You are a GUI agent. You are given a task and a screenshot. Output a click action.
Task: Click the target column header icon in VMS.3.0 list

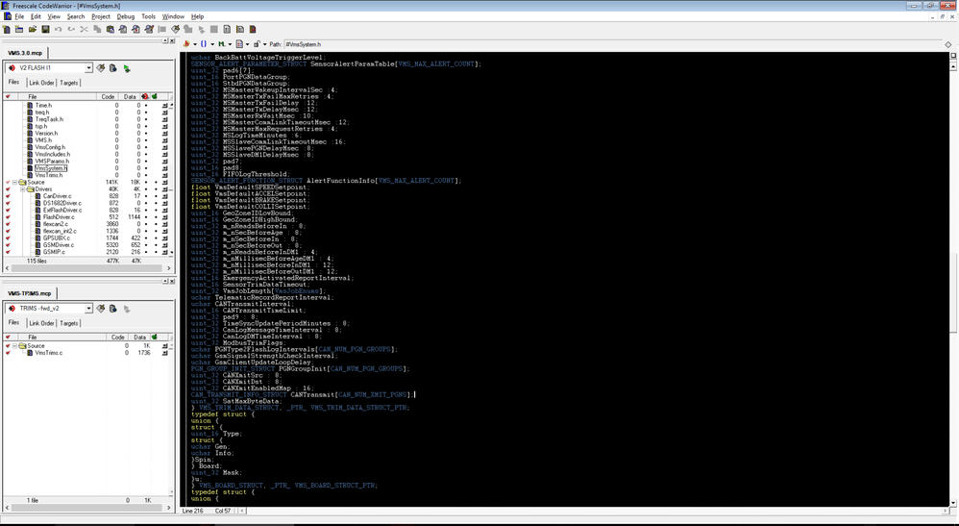[x=155, y=97]
